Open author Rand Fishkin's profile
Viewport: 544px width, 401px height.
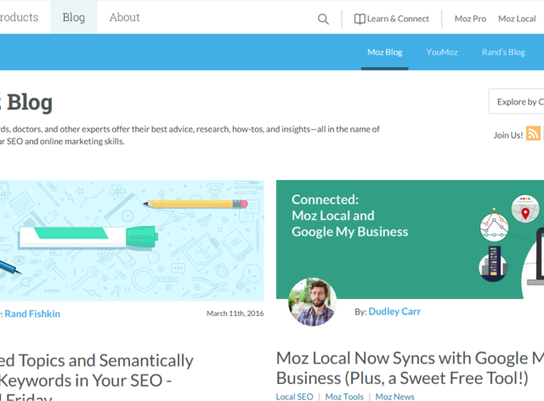click(x=32, y=313)
